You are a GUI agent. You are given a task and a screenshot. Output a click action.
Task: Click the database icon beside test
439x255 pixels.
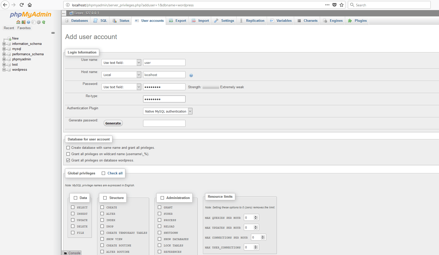click(x=9, y=65)
